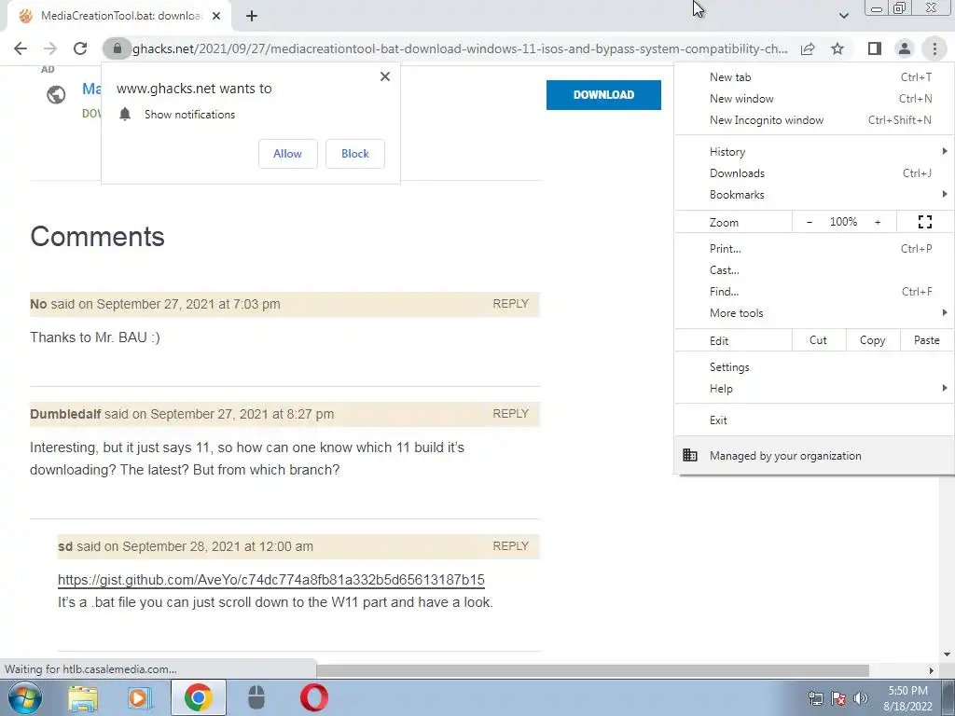
Task: Expand the Help submenu
Action: coord(814,389)
